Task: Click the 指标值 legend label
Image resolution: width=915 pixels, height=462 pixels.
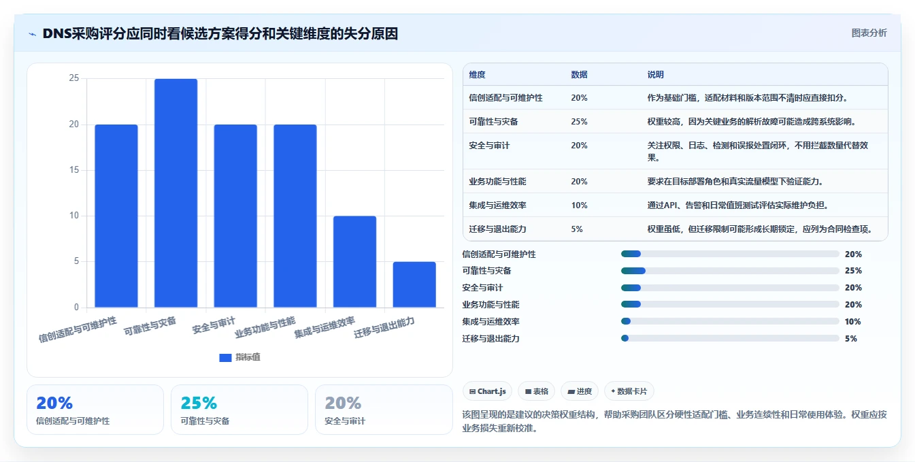Action: (248, 358)
